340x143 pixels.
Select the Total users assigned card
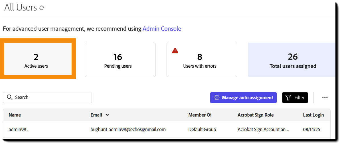293,60
